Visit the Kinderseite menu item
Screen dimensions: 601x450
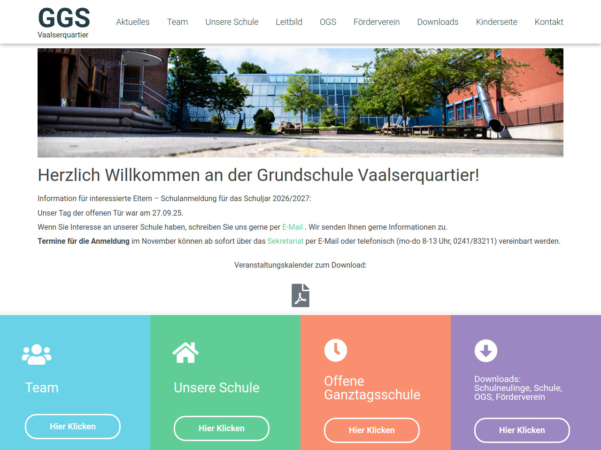pos(497,22)
